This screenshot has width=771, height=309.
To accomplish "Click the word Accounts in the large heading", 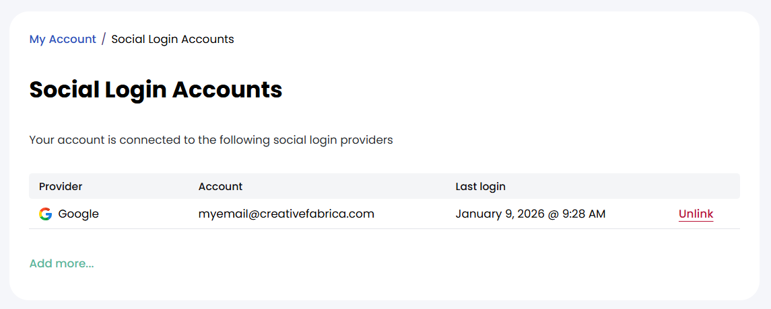I will (227, 89).
